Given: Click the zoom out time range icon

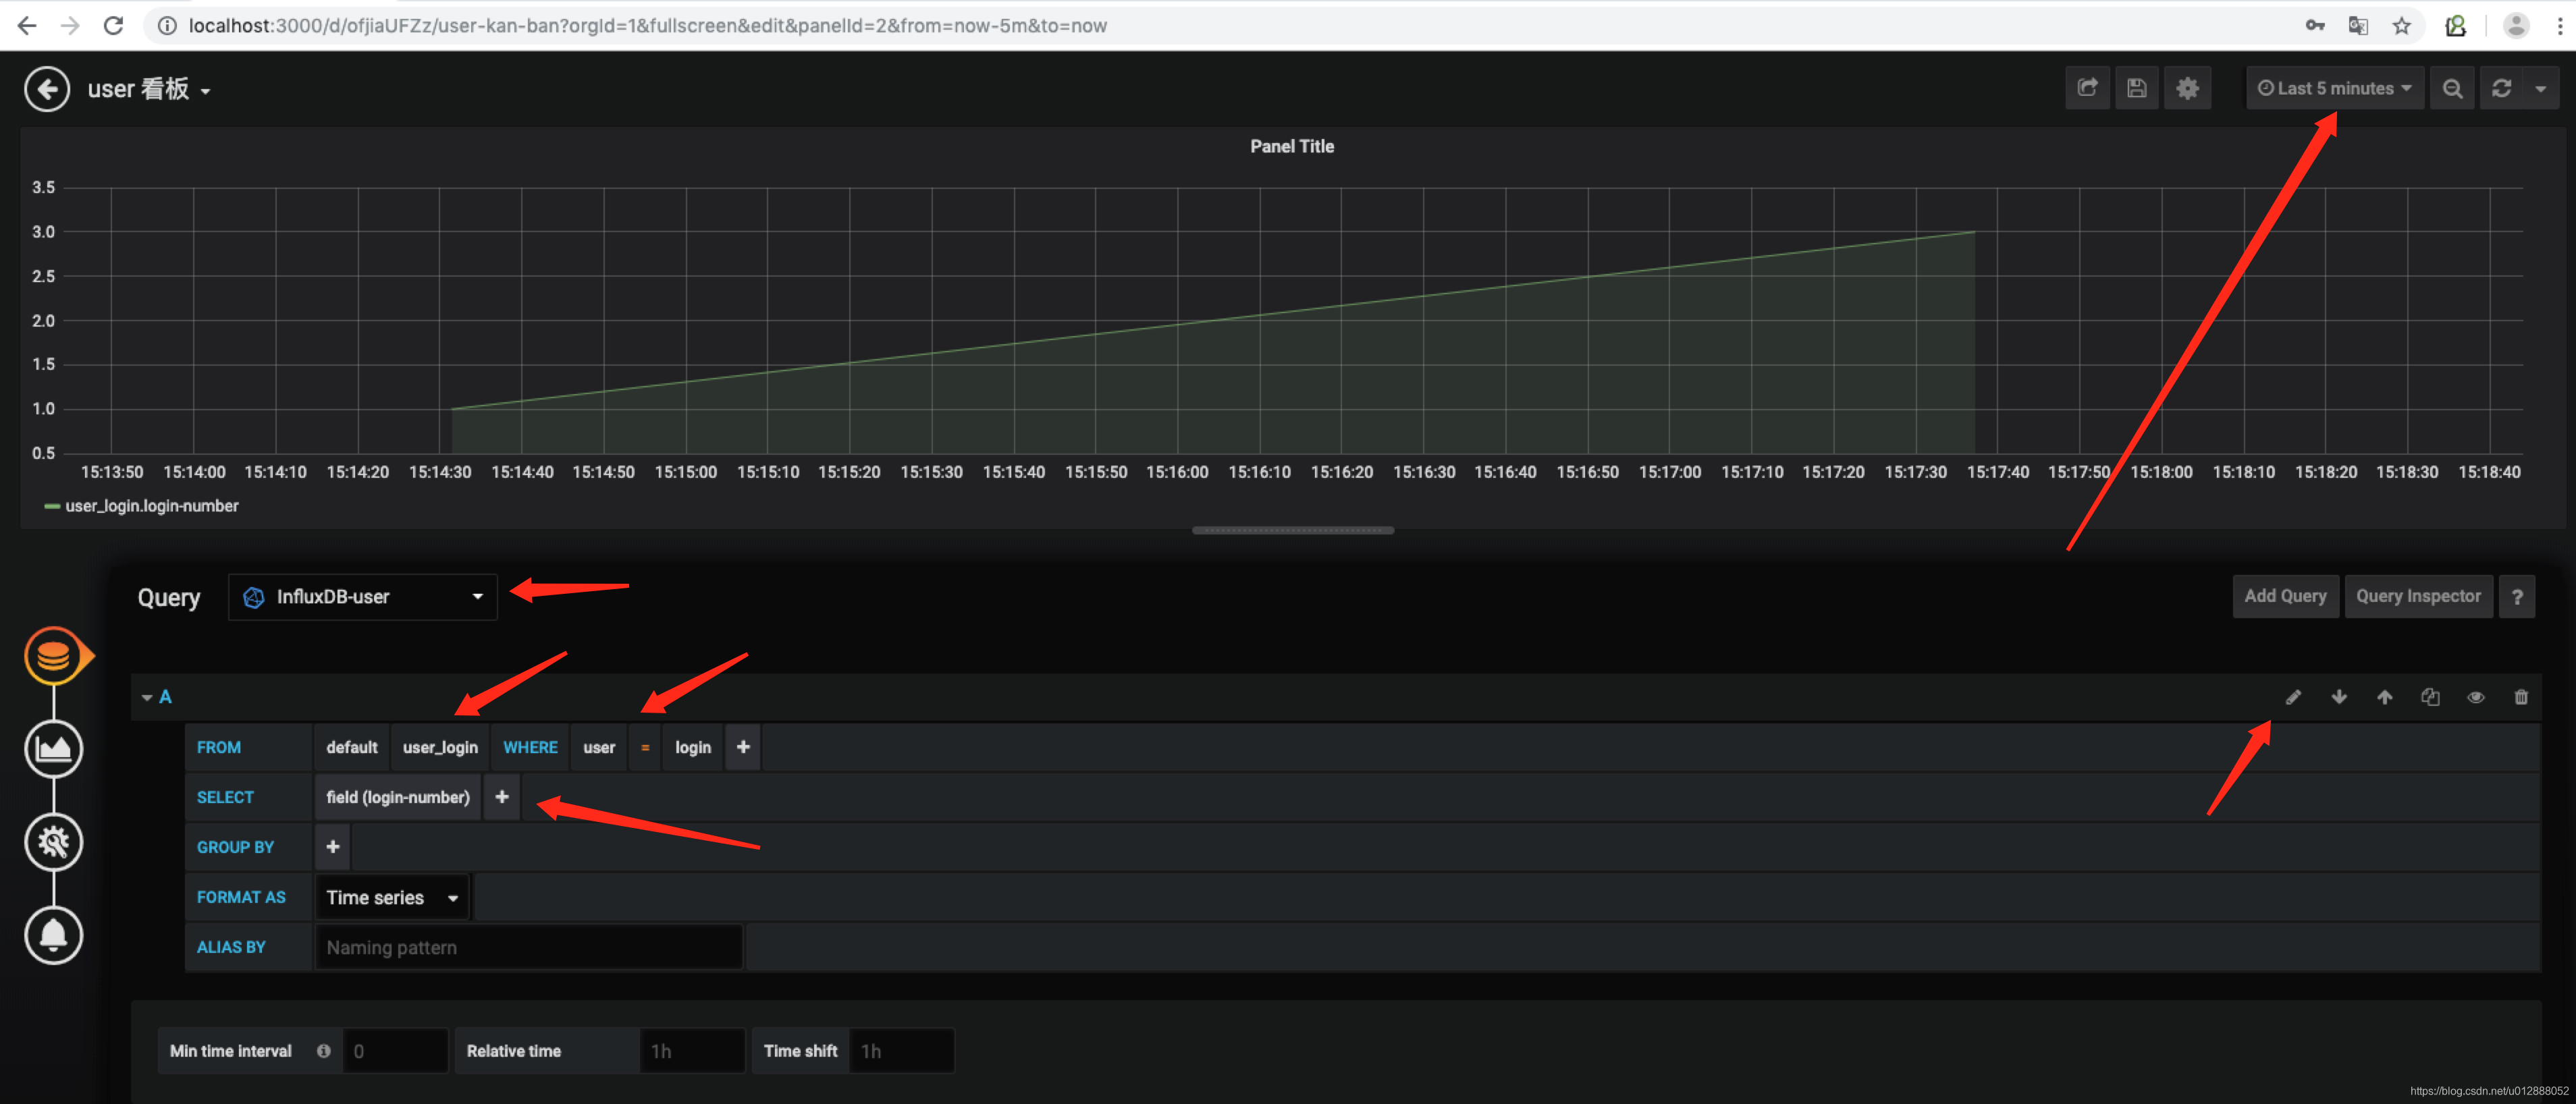Looking at the screenshot, I should pos(2452,88).
